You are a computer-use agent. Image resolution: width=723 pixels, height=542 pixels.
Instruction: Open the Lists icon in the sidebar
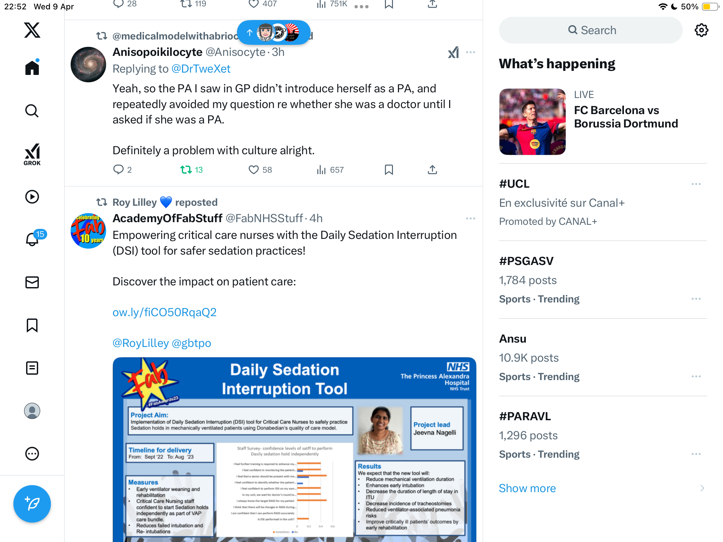coord(32,368)
